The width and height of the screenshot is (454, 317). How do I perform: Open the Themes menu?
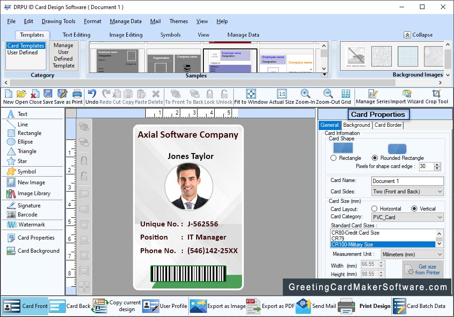tap(178, 21)
